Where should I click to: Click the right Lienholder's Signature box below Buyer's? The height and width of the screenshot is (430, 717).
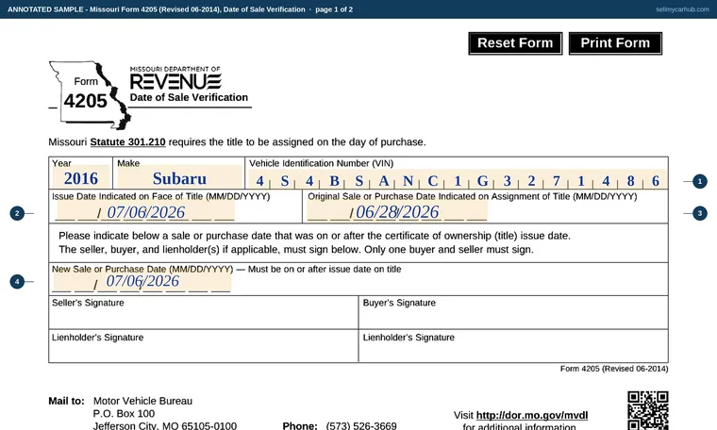pyautogui.click(x=513, y=346)
